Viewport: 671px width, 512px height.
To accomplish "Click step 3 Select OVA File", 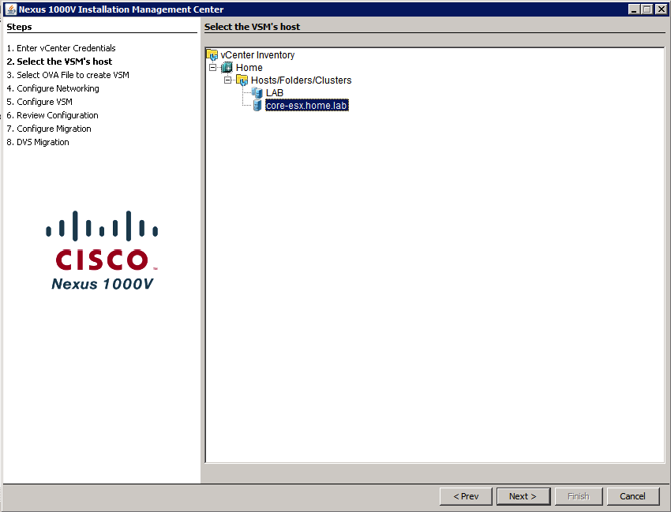I will [x=68, y=75].
